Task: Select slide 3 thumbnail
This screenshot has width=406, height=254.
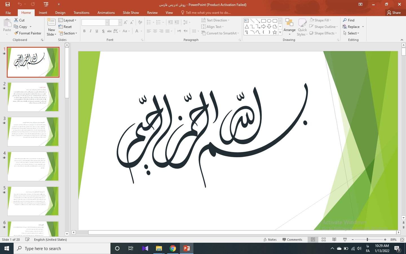Action: pyautogui.click(x=33, y=132)
